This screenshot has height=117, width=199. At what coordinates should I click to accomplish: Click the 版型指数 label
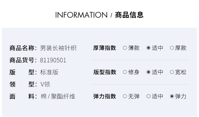[105, 72]
